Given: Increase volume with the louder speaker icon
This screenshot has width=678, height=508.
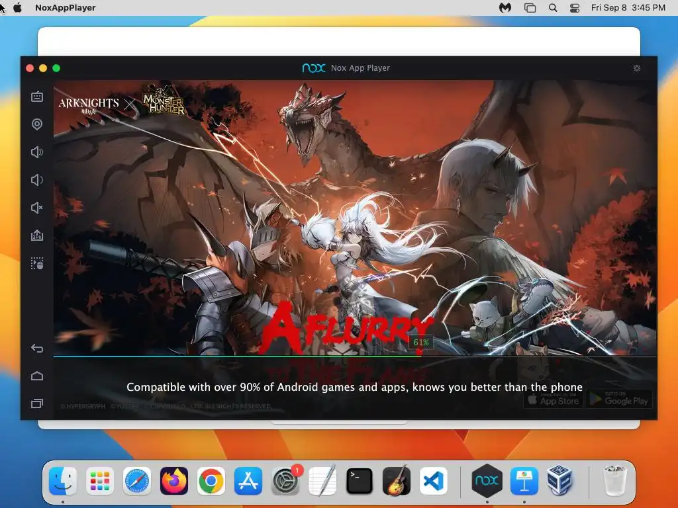Looking at the screenshot, I should (37, 152).
